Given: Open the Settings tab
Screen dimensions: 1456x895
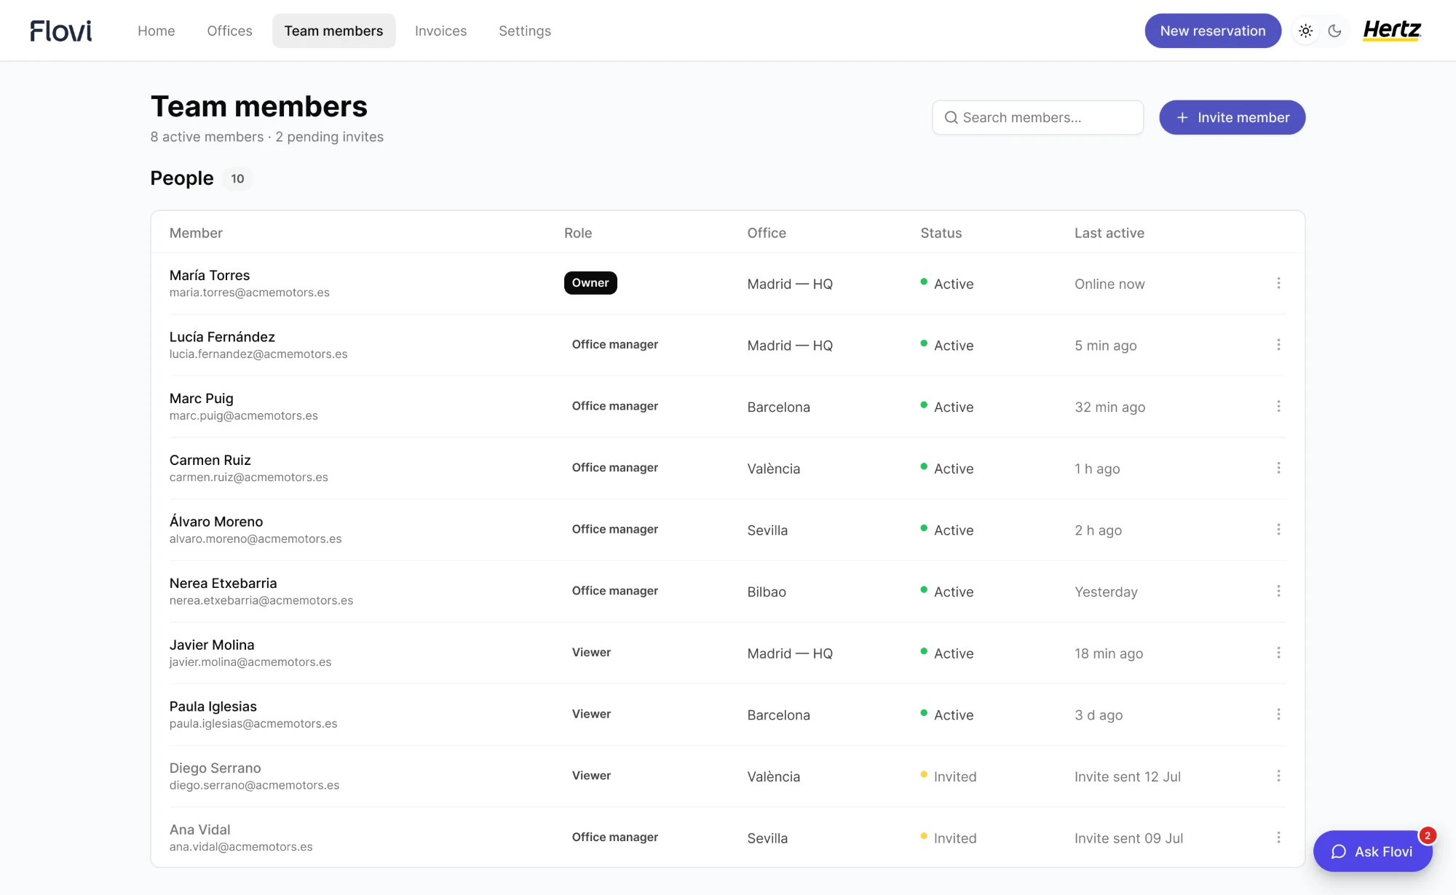Looking at the screenshot, I should pyautogui.click(x=525, y=31).
